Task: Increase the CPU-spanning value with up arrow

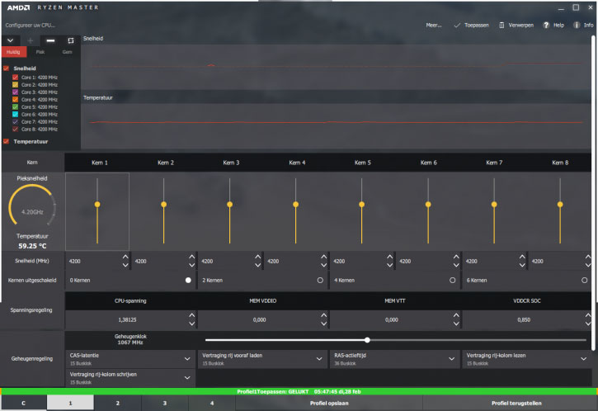Action: pos(191,314)
